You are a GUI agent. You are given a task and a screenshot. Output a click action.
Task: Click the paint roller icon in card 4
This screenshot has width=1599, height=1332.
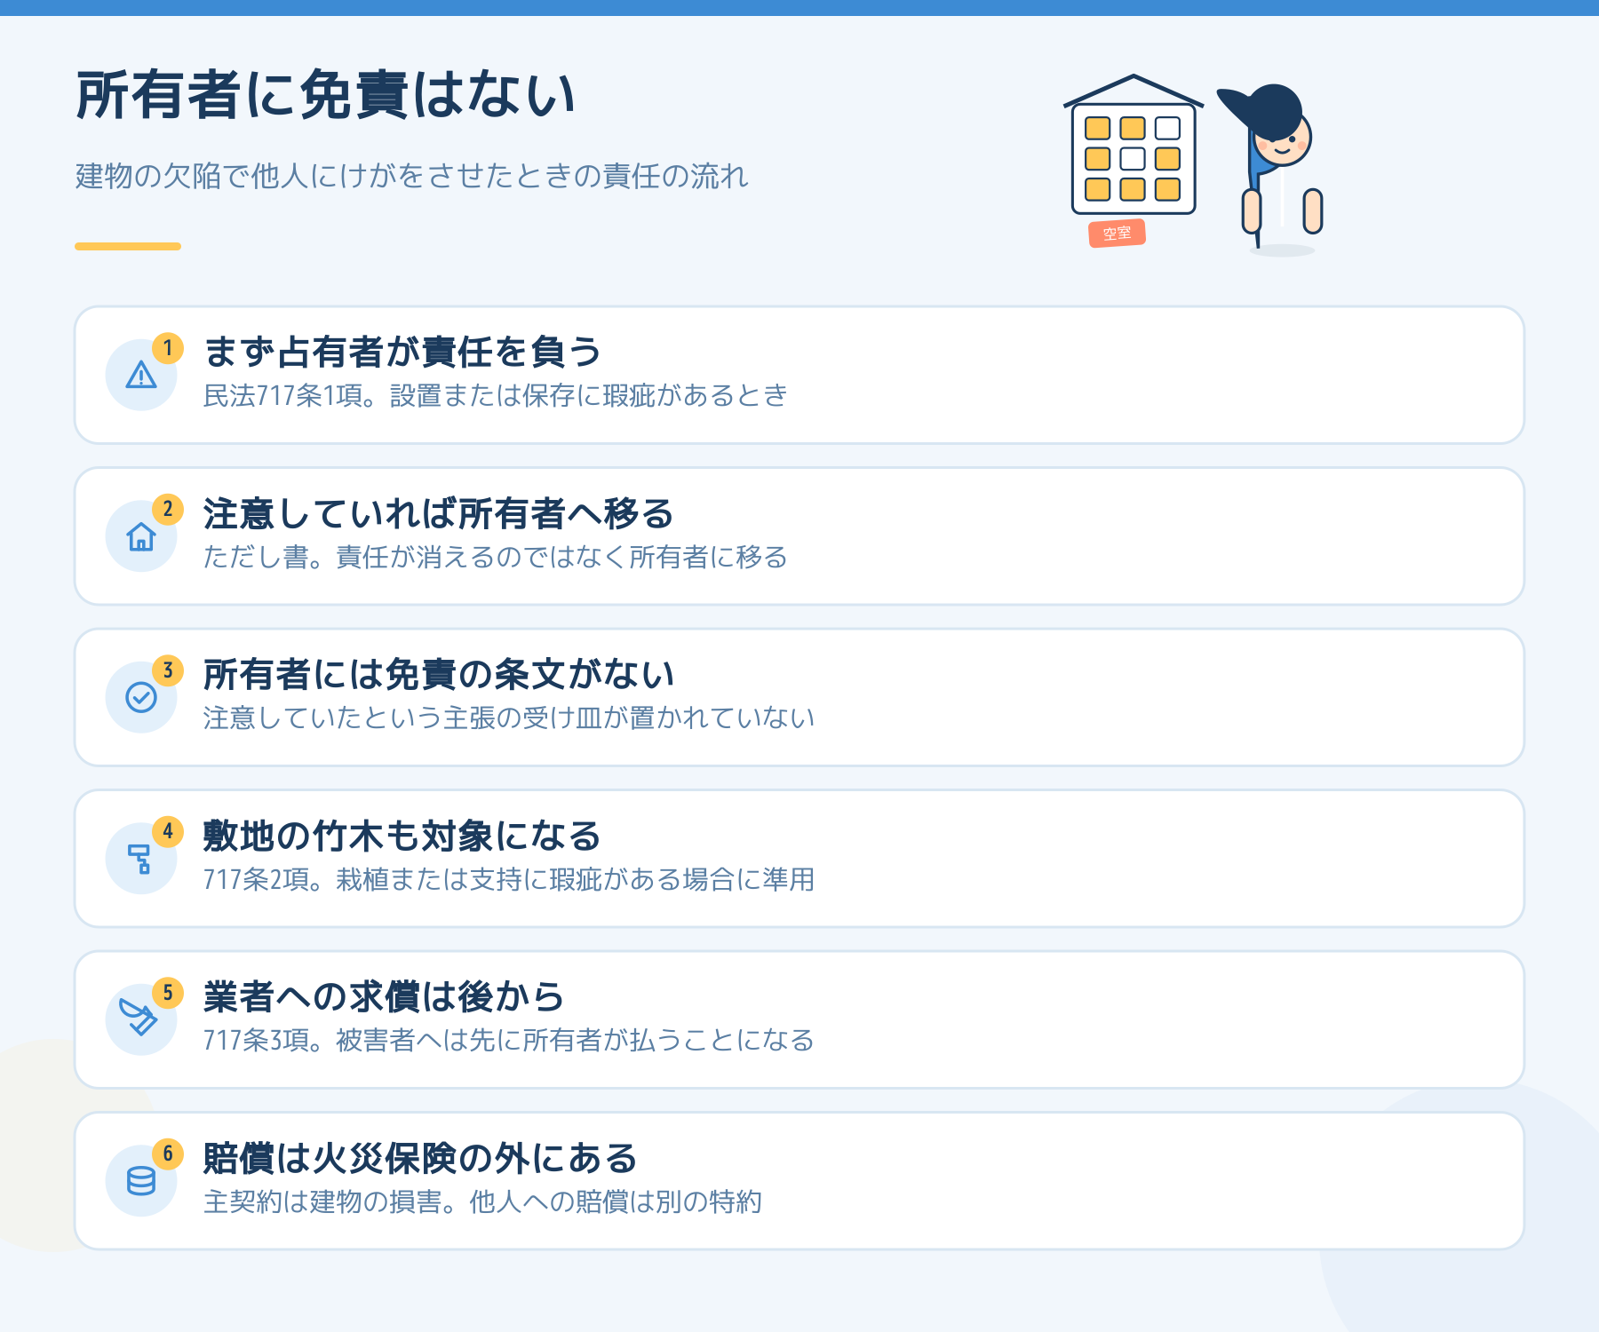click(x=141, y=859)
